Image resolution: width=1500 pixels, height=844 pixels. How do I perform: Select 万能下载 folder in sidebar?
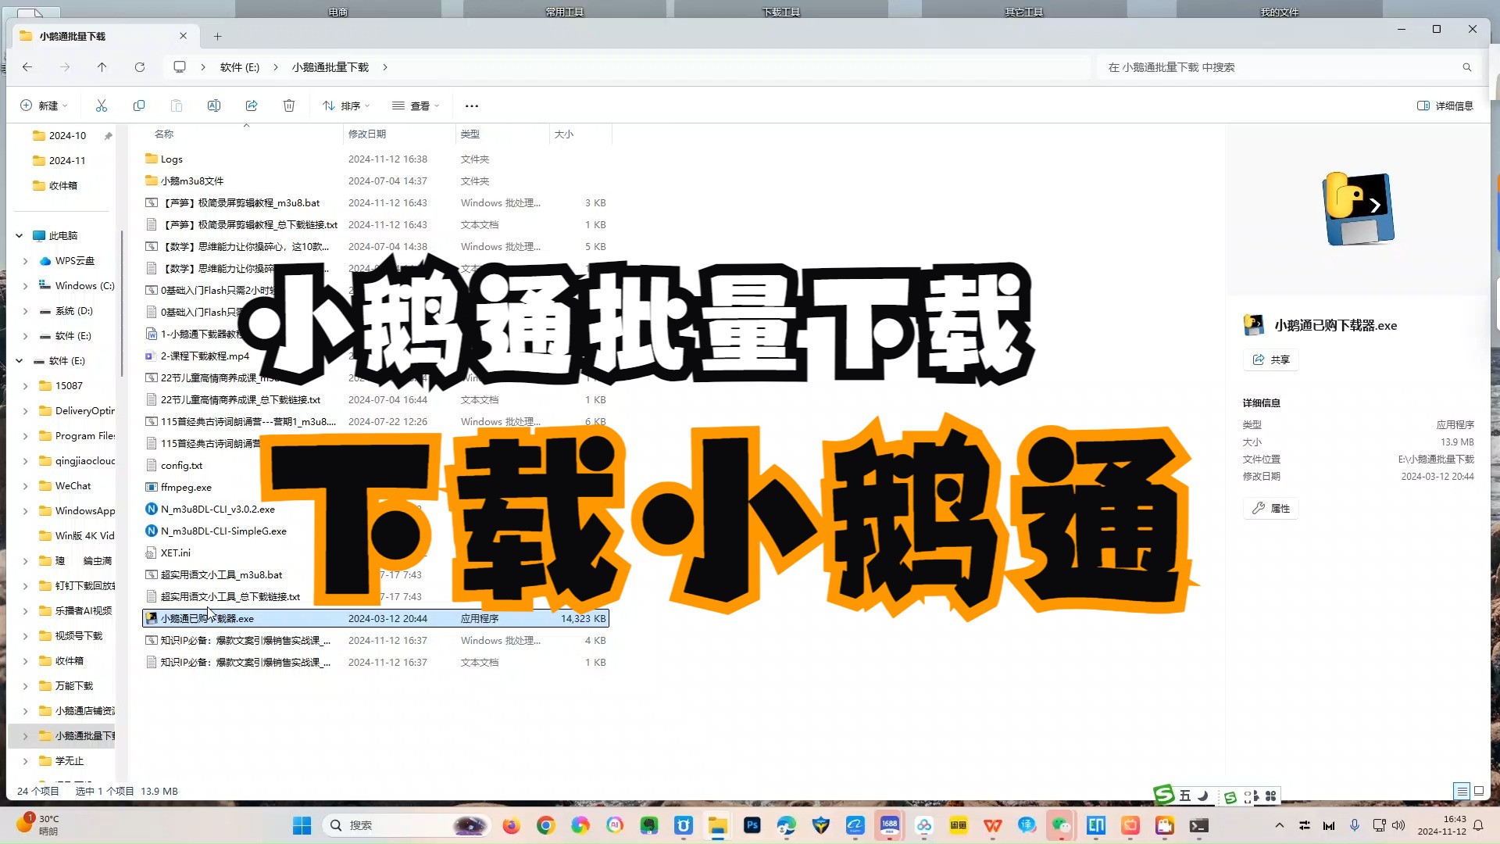point(74,686)
